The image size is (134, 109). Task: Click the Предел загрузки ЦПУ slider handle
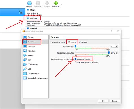(x=109, y=53)
